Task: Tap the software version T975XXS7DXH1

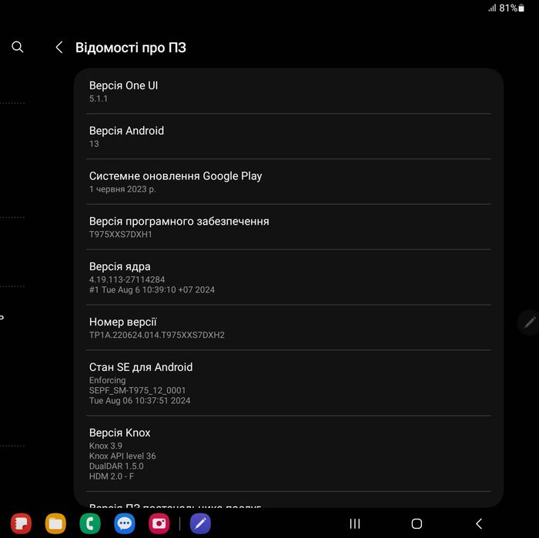Action: point(120,234)
